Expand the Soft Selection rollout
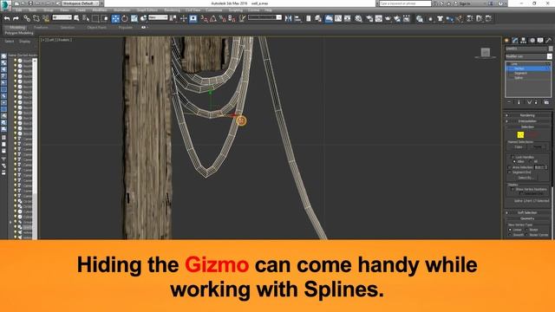This screenshot has width=555, height=312. click(x=527, y=212)
